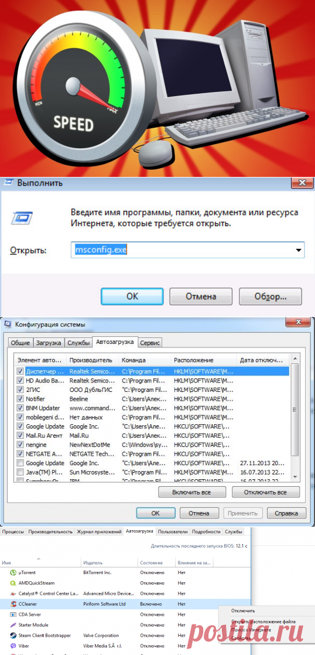Click the Starter Module row icon

click(12, 625)
